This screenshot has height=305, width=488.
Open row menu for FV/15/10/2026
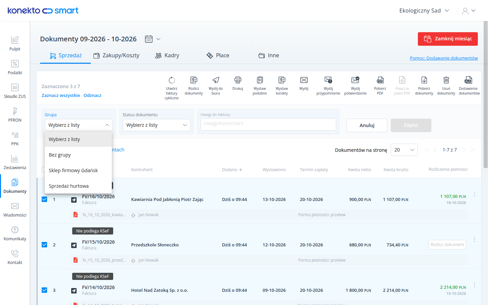click(474, 240)
